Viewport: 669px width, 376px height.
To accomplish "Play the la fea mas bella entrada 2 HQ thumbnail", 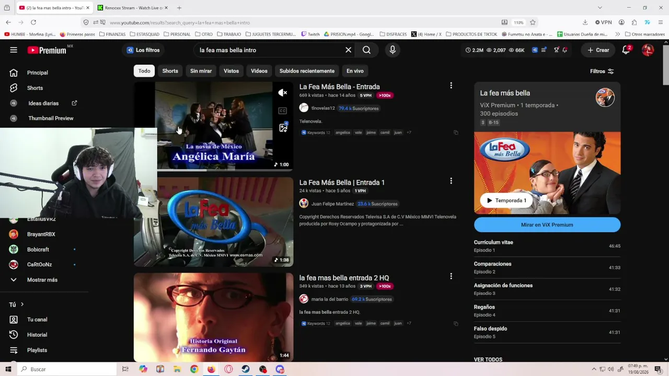I will (x=213, y=317).
